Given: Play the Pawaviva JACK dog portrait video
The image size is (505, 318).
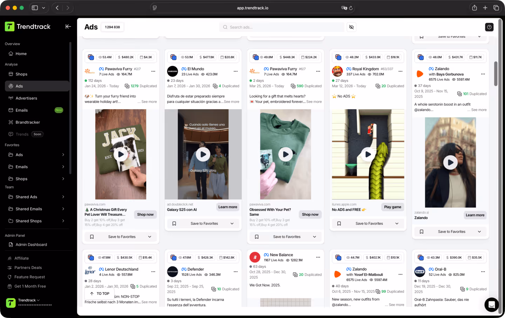Looking at the screenshot, I should [121, 154].
